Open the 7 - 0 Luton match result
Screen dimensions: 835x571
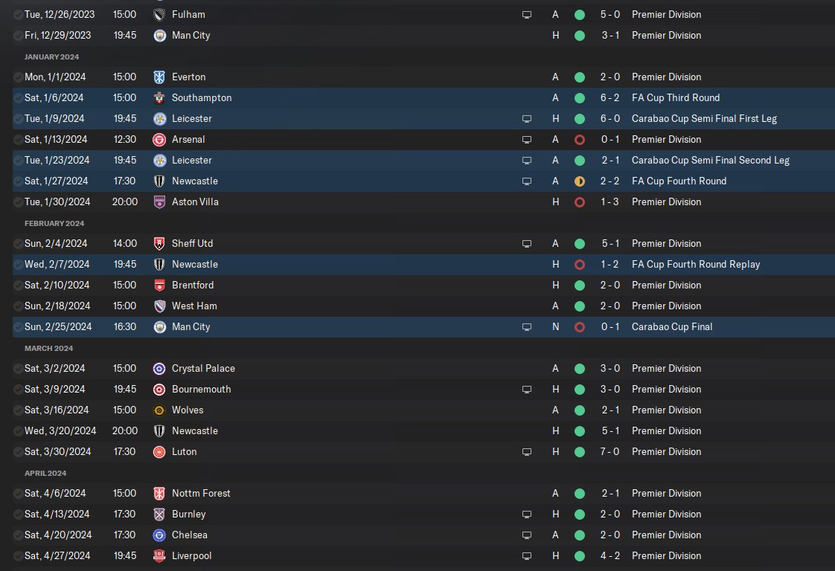click(610, 451)
